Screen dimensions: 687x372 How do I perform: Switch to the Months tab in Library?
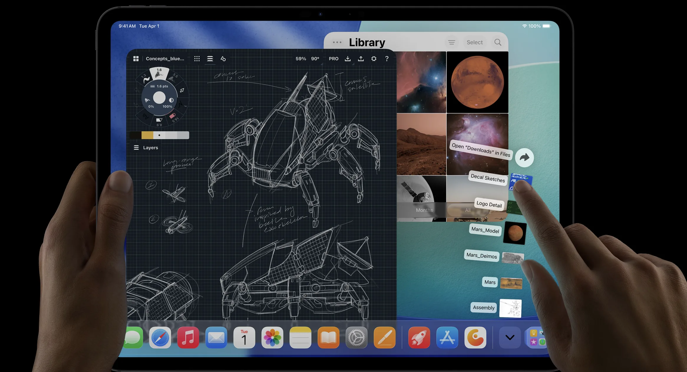[x=424, y=210]
